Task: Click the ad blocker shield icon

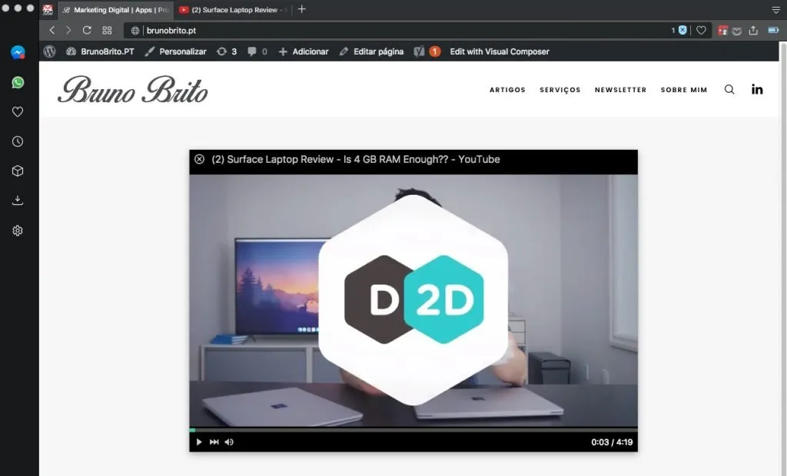Action: 682,30
